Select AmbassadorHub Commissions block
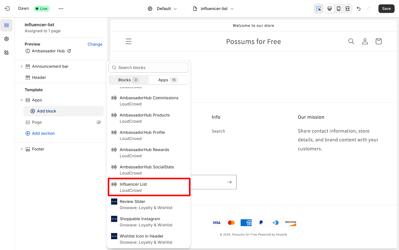The width and height of the screenshot is (399, 250). 149,101
